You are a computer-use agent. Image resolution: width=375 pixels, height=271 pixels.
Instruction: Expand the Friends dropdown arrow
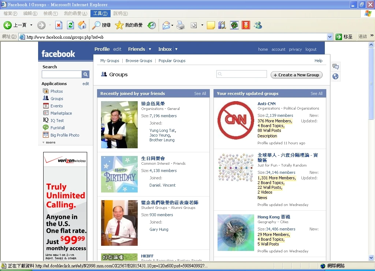coord(150,49)
